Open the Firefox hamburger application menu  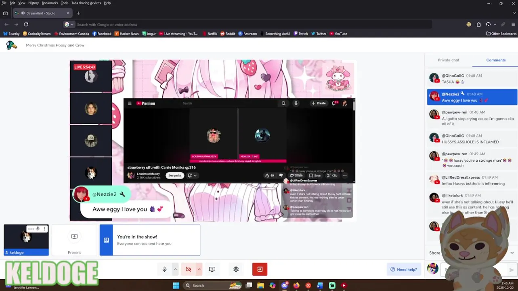(x=513, y=24)
